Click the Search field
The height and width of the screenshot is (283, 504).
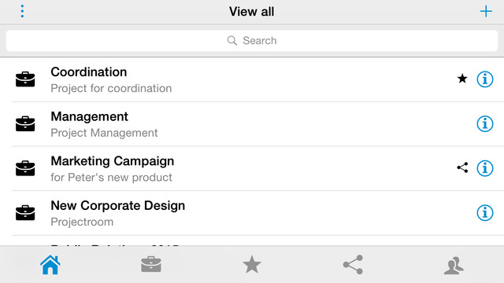(x=252, y=40)
